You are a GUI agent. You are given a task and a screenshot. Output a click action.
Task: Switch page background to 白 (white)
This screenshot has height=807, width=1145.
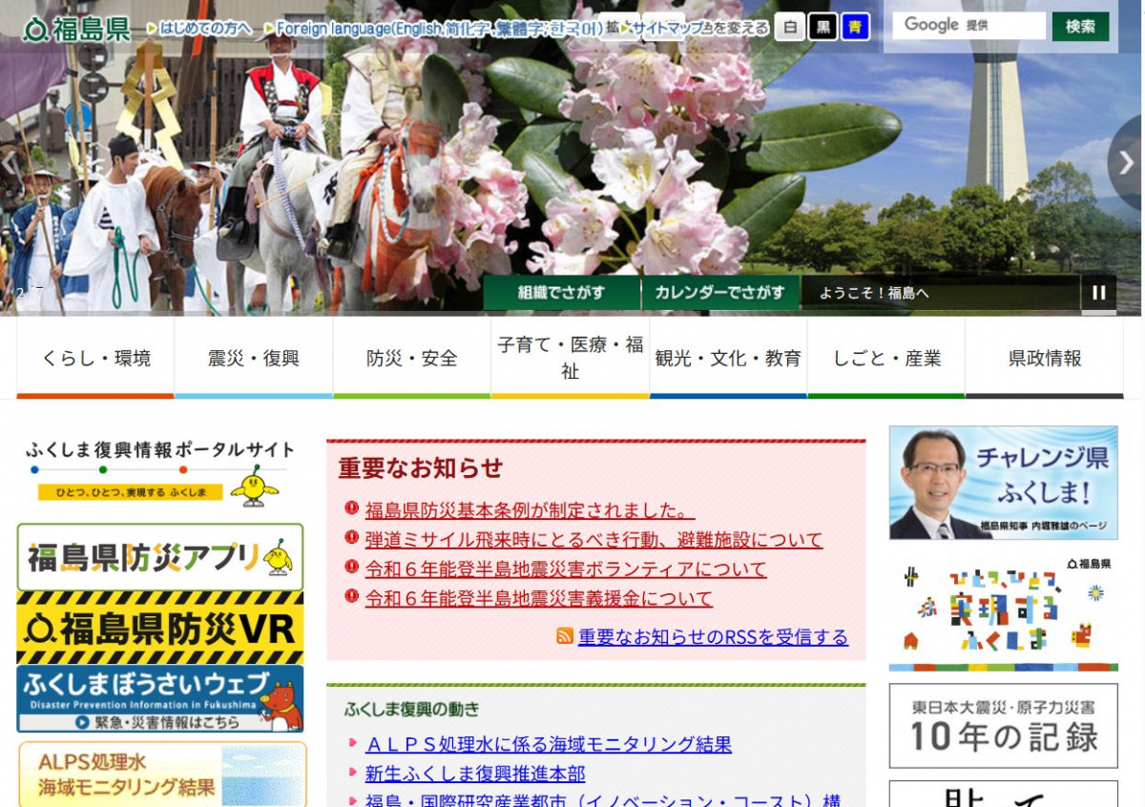coord(789,29)
